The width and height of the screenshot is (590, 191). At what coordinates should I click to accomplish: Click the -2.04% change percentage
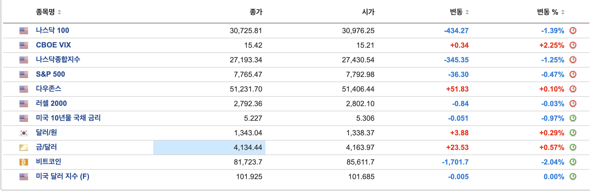pos(553,162)
